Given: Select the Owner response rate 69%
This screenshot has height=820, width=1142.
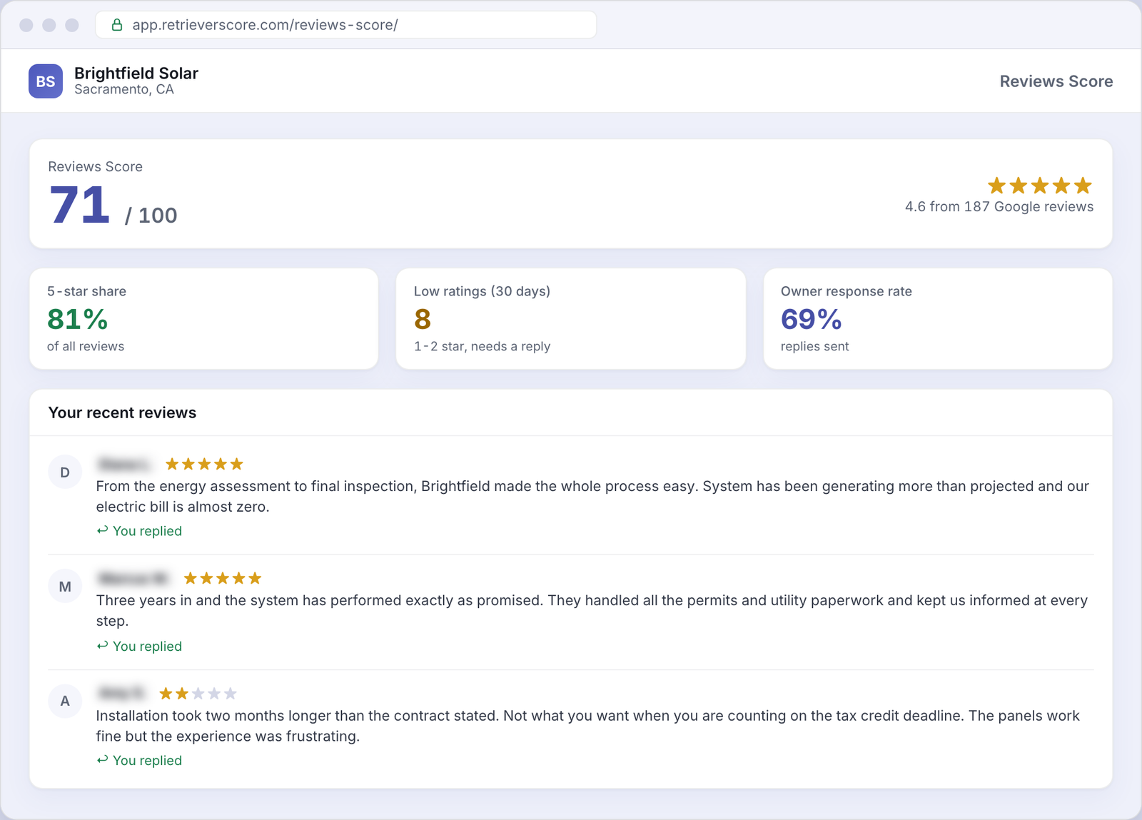Looking at the screenshot, I should tap(811, 319).
